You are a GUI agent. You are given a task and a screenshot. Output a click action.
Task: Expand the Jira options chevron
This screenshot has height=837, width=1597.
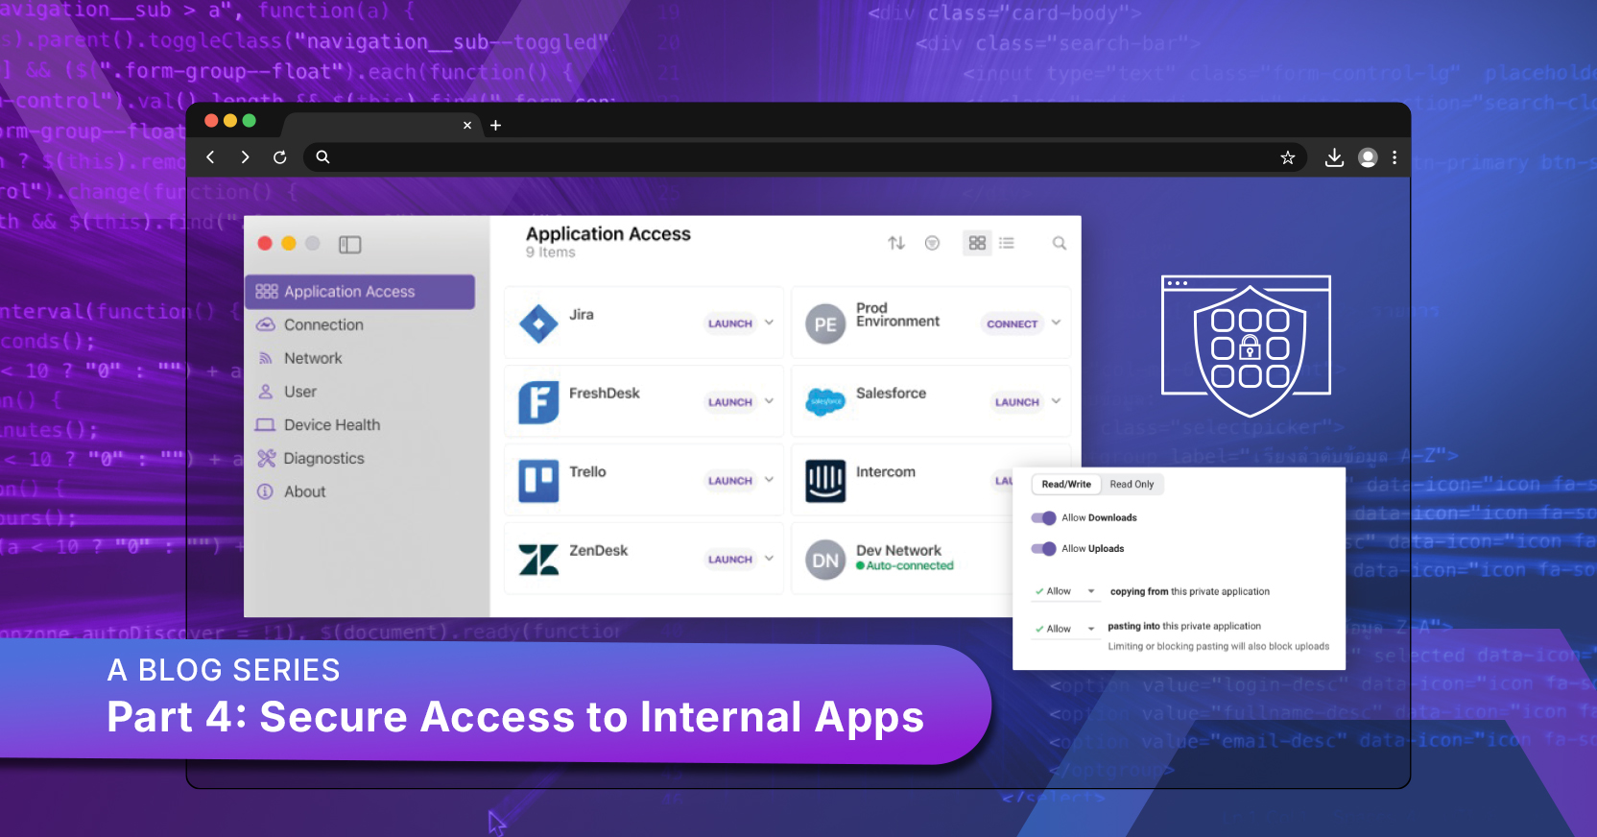[769, 323]
